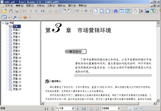Collapse the 书签 bookmarks tree

tap(3, 23)
